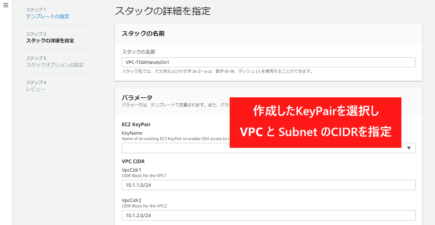Image resolution: width=435 pixels, height=225 pixels.
Task: Click the VPC CIDR group heading
Action: [133, 161]
